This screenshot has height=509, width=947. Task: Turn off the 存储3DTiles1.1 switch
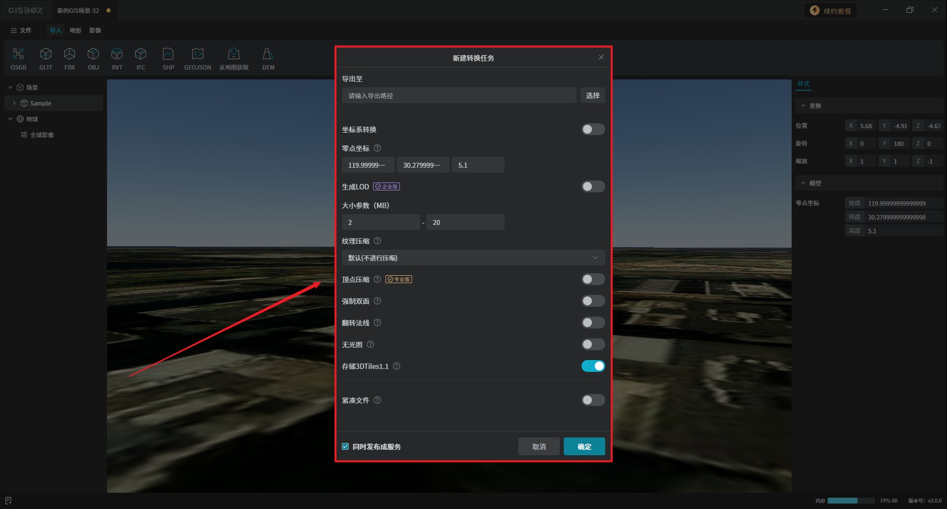(592, 366)
